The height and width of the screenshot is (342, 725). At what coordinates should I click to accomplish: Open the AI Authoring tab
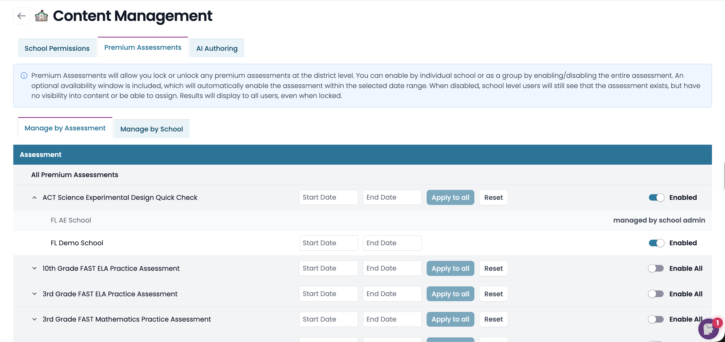pyautogui.click(x=217, y=48)
